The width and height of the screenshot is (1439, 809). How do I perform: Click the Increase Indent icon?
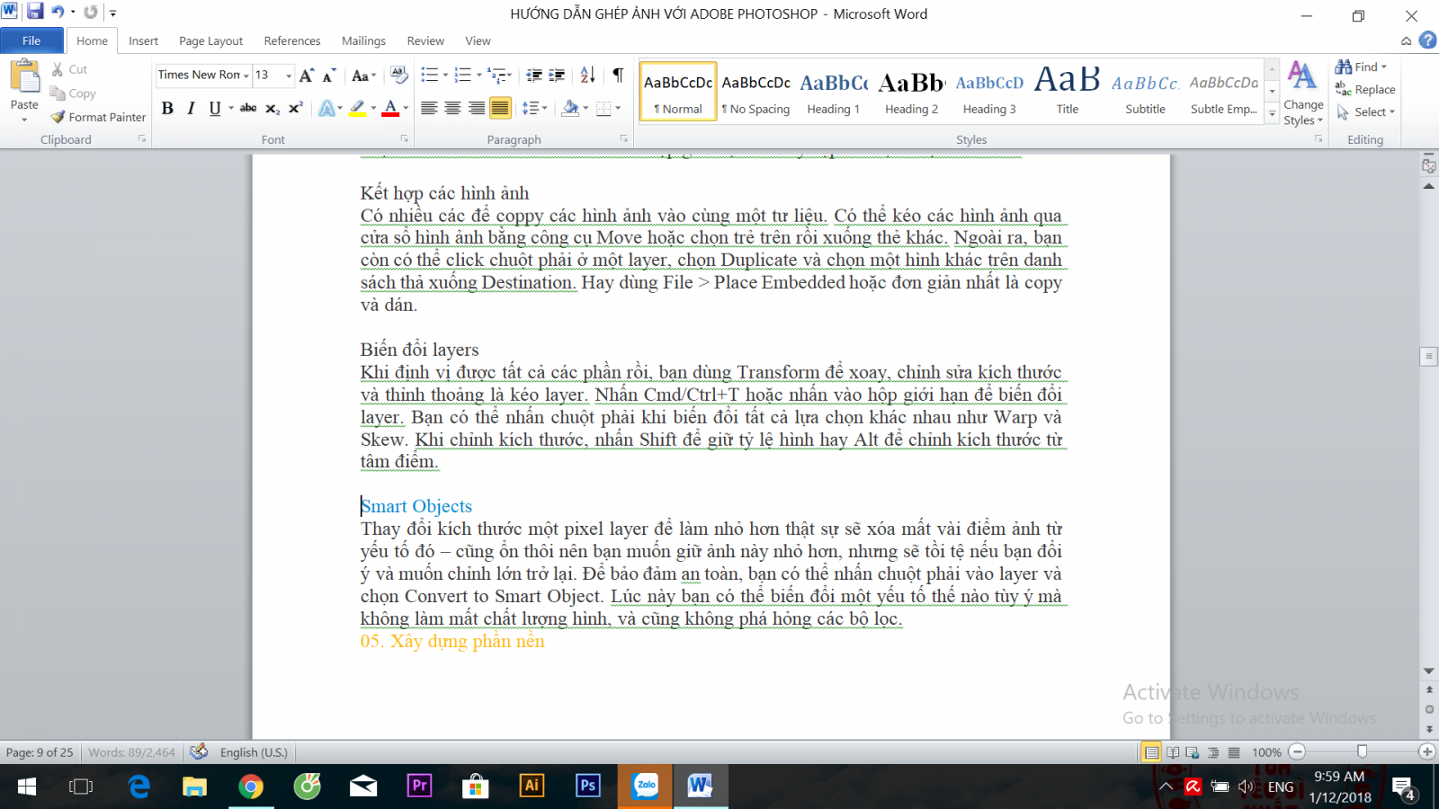pyautogui.click(x=558, y=75)
